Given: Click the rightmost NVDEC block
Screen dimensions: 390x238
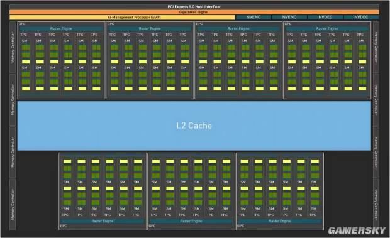Looking at the screenshot, I should [361, 18].
